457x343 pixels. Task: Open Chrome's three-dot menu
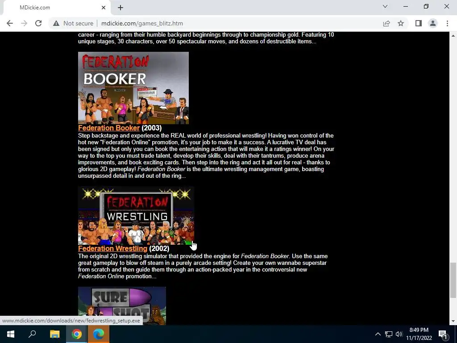[447, 23]
